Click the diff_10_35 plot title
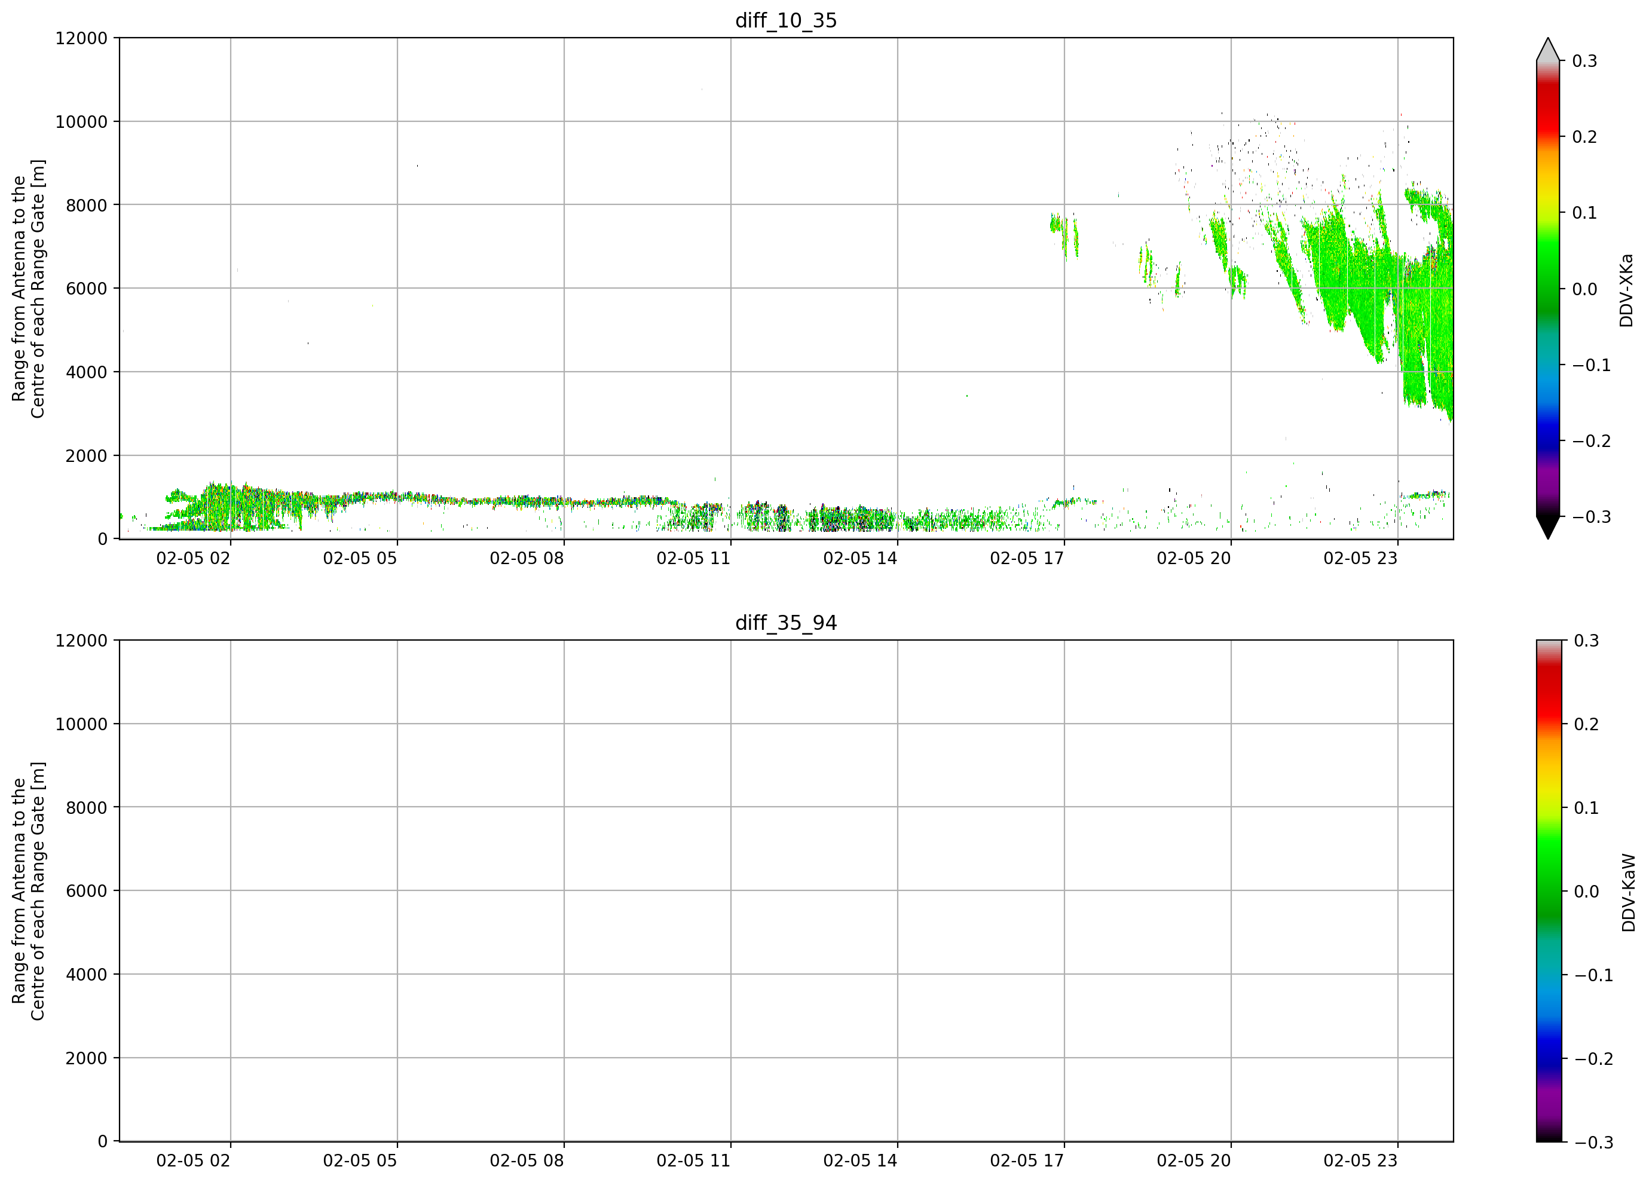The height and width of the screenshot is (1182, 1649). point(786,20)
